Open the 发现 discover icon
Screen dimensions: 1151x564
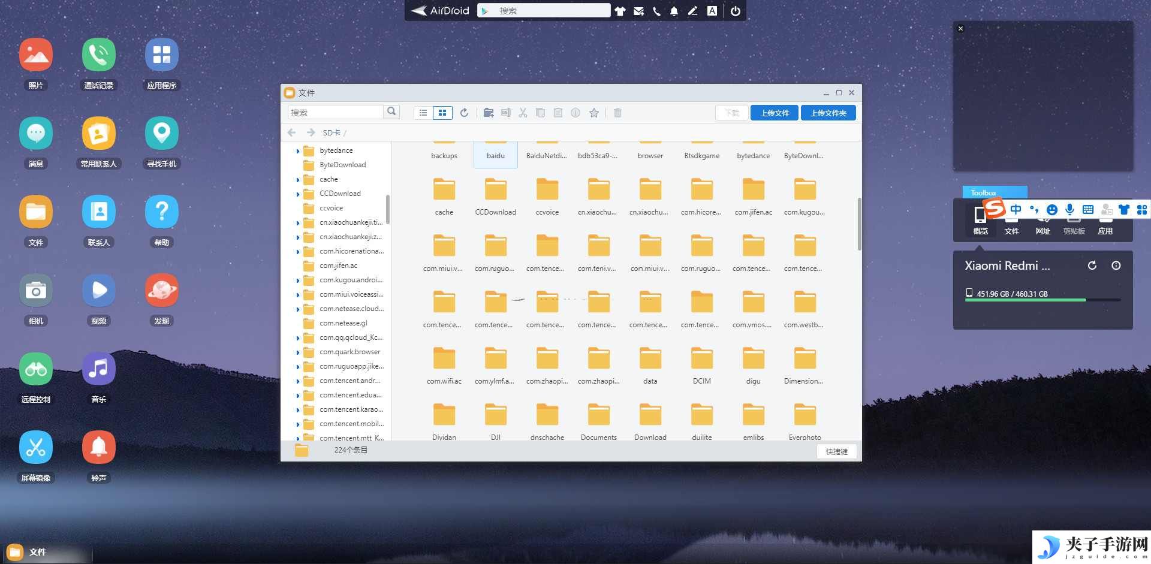[162, 290]
